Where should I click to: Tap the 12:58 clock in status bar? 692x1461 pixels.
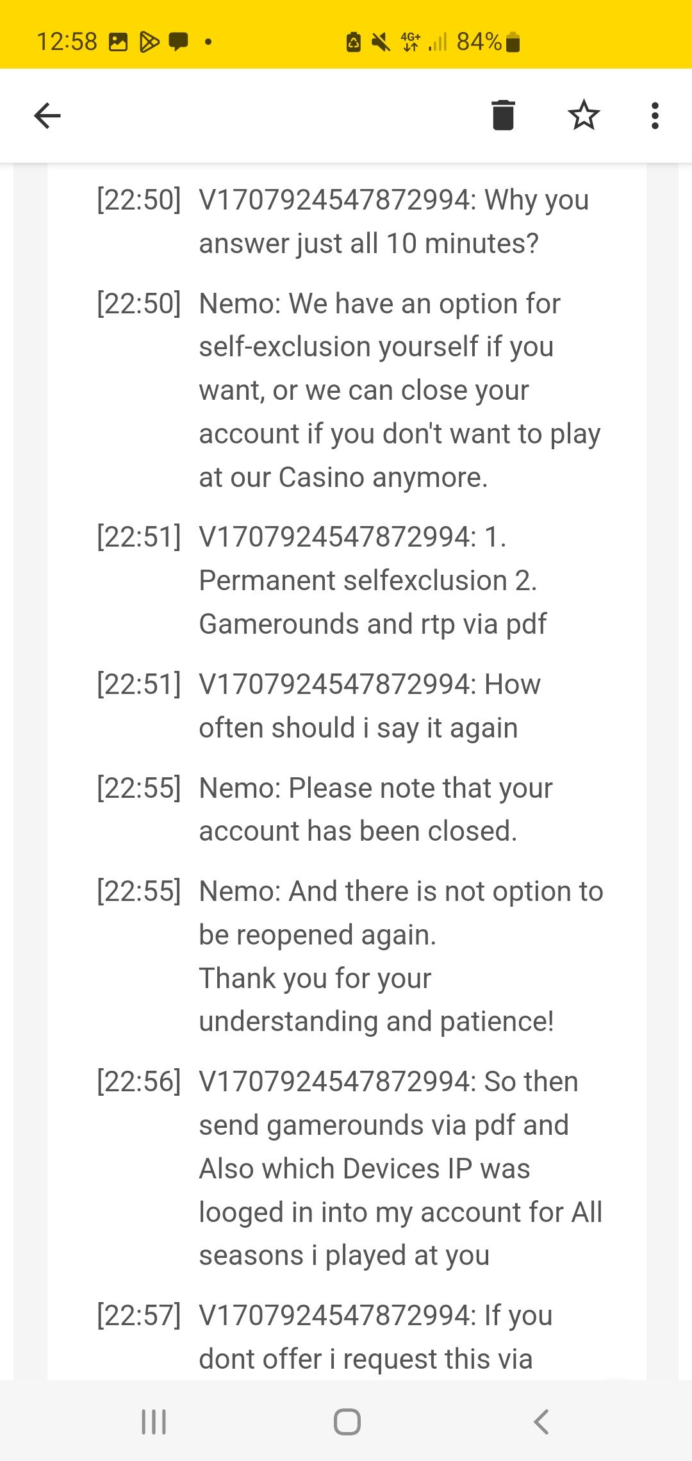point(67,42)
